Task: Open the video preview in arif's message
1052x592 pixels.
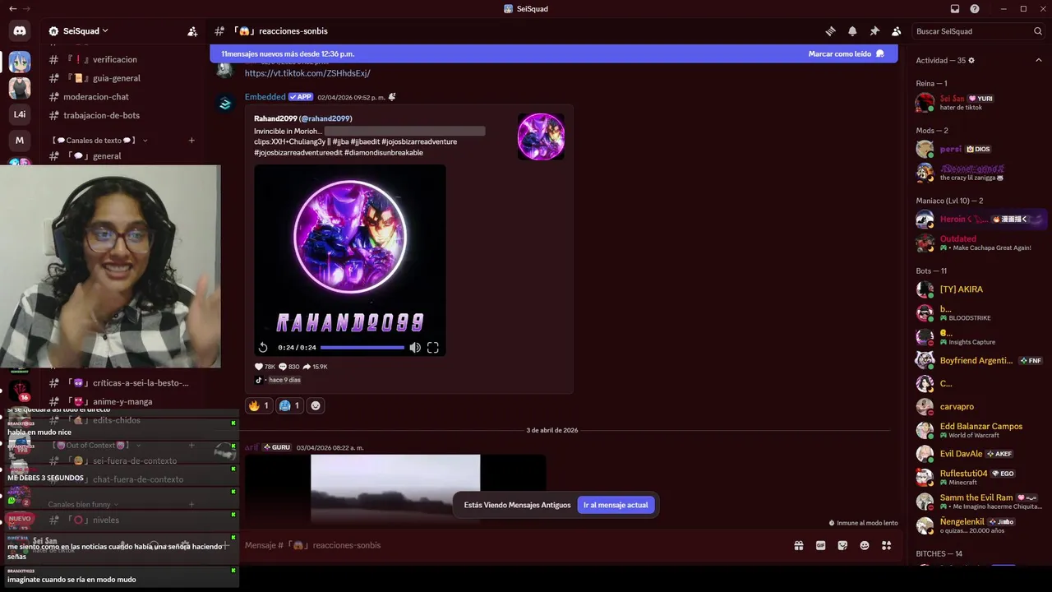Action: pos(395,489)
